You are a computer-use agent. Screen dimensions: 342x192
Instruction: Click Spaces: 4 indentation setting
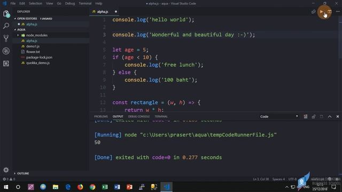278,179
